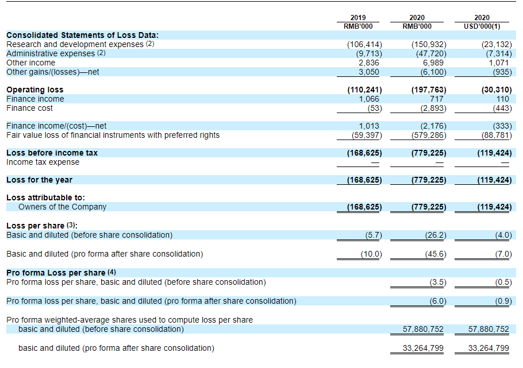
Task: Open footnote (3) next to Loss per share
Action: point(72,226)
